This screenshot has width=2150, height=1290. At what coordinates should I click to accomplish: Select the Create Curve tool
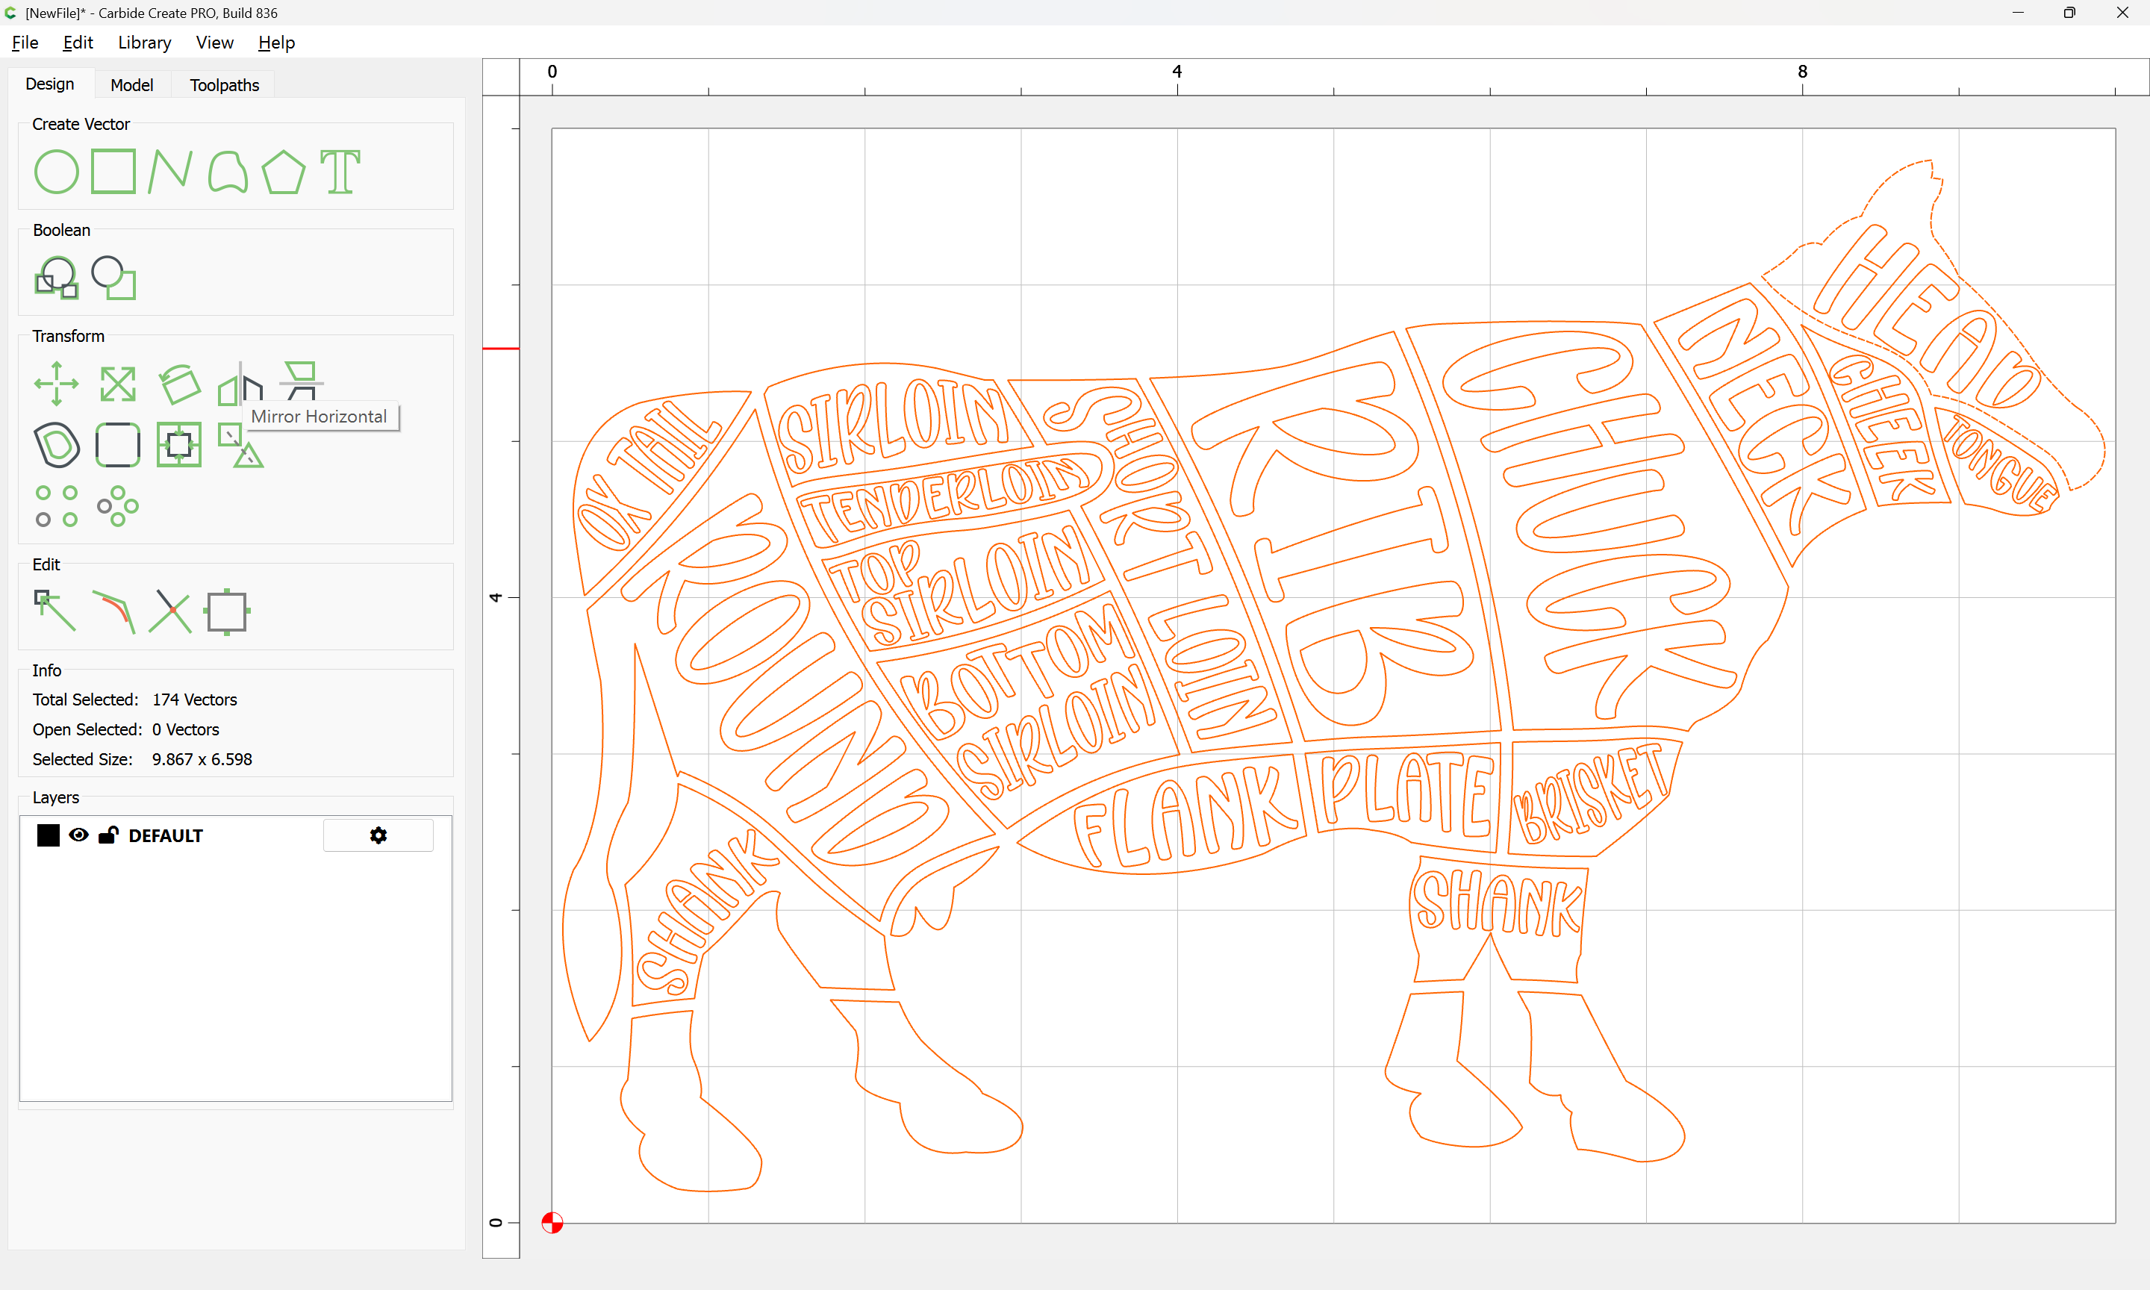point(228,171)
